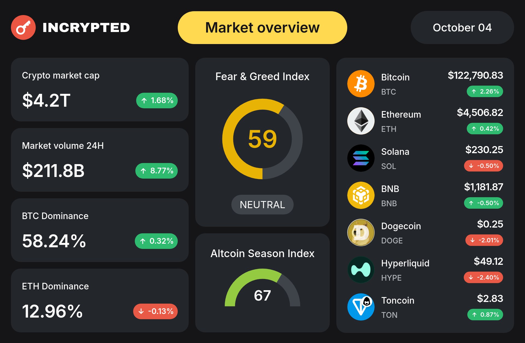Click the INCRYPTED brand name text
Screen dimensions: 525x343
[x=86, y=28]
